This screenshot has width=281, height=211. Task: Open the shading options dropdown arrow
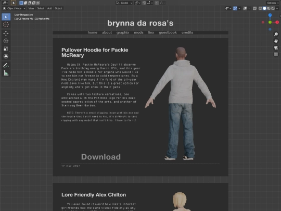(277, 8)
